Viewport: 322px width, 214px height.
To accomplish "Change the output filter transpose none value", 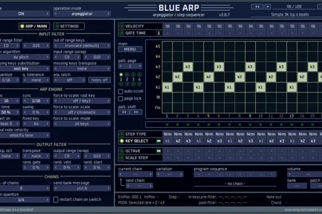I will [x=36, y=156].
